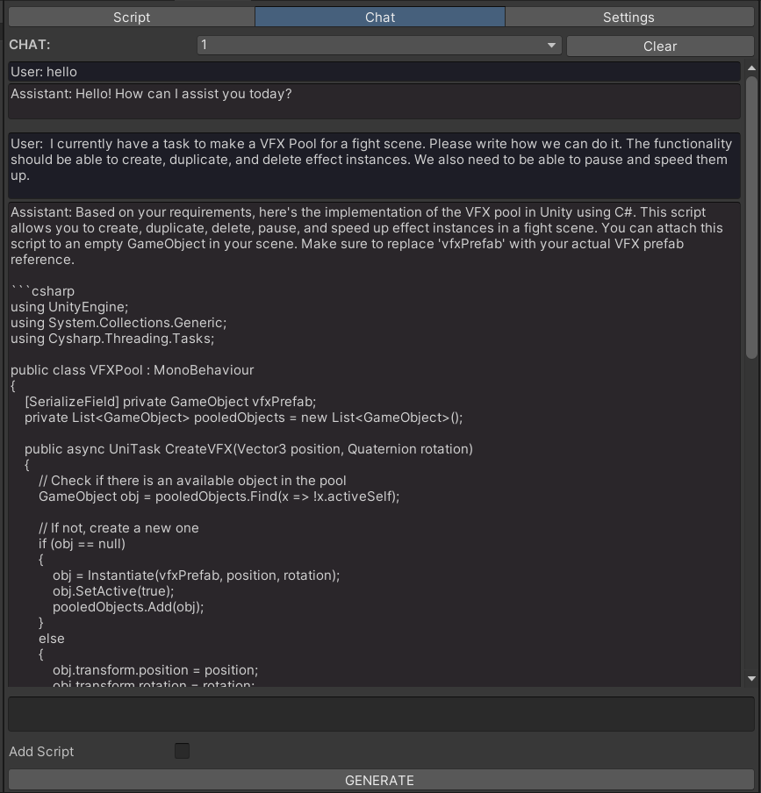Click the 'Add Script' label text
Viewport: 761px width, 793px height.
click(x=41, y=752)
